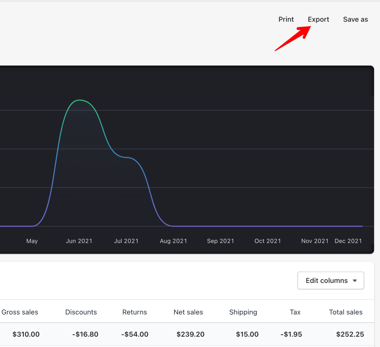
Task: Click the Dec 2021 axis label
Action: coord(348,241)
